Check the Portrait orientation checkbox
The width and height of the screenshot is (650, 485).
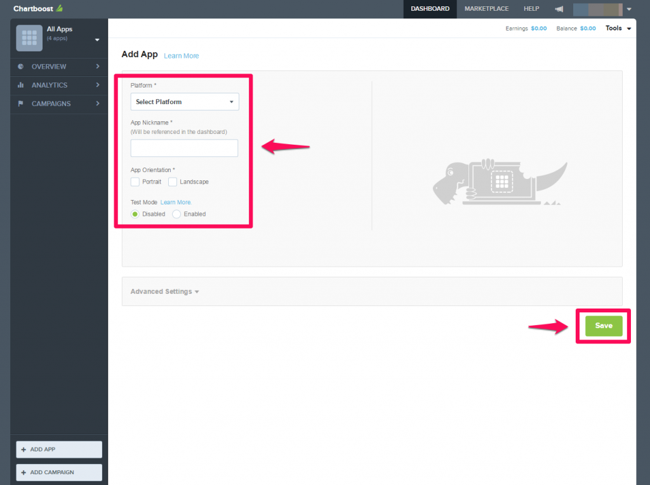click(x=134, y=182)
